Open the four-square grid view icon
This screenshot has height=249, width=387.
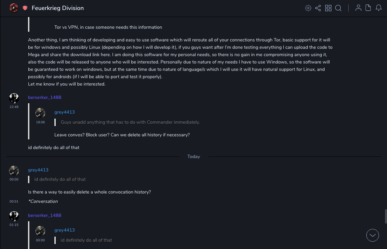pos(328,8)
